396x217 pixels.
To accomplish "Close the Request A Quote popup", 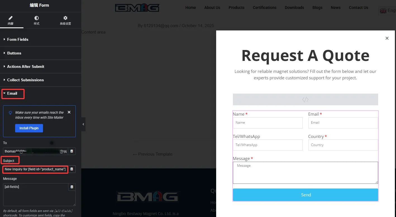I will click(x=387, y=38).
